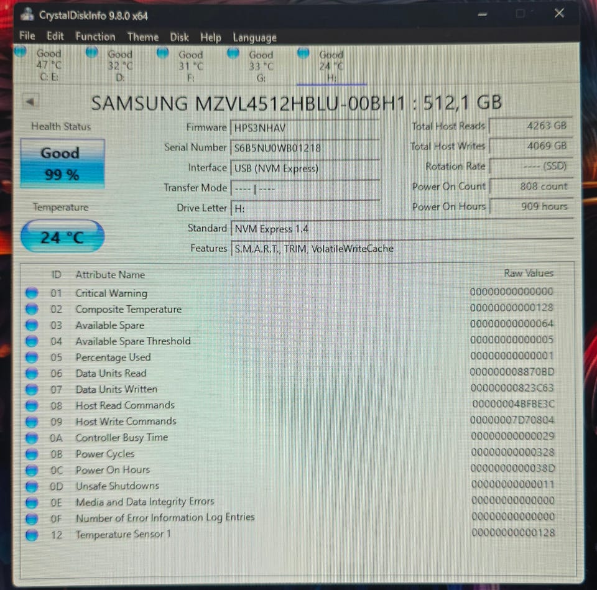Click the Interface field USB (NVM Express)
The height and width of the screenshot is (590, 597).
(x=305, y=168)
